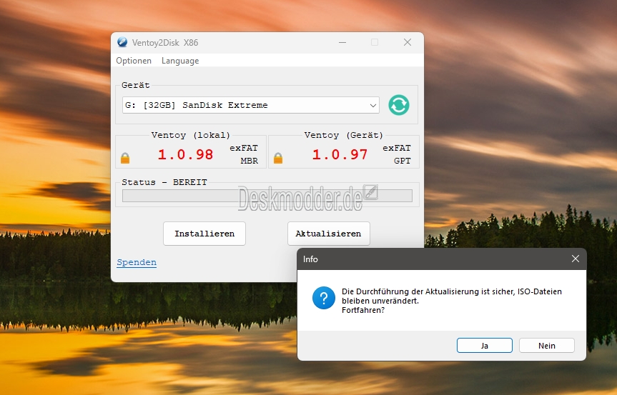Click the 'Fortfahren?' text in the dialog

(x=363, y=310)
